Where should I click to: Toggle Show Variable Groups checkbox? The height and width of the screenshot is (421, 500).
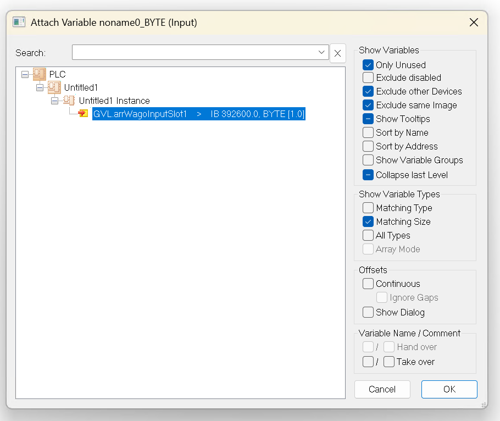(368, 160)
